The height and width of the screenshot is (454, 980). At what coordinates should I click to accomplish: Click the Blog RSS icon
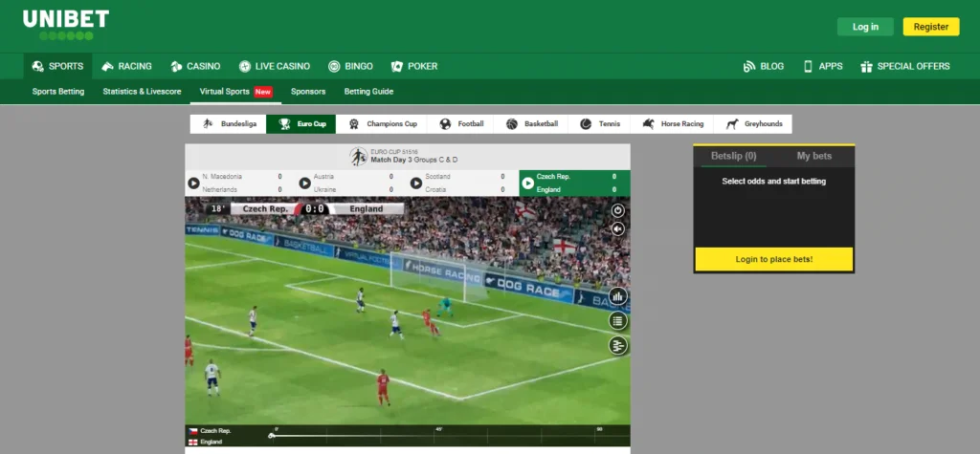[748, 66]
